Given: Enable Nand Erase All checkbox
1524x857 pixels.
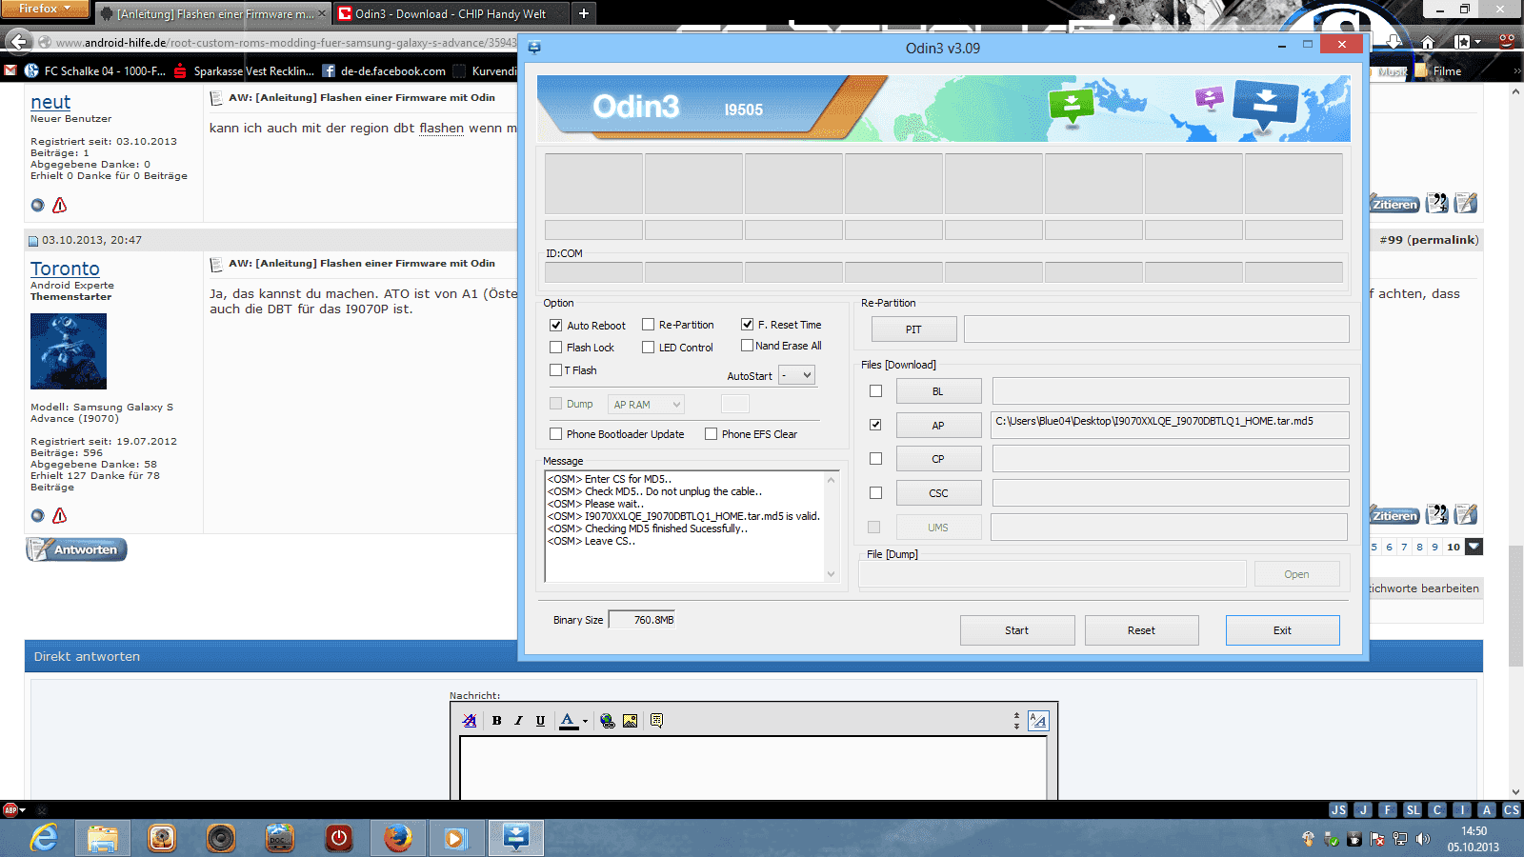Looking at the screenshot, I should [748, 346].
